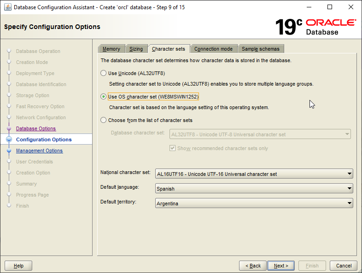Go to Management Options step link
The width and height of the screenshot is (362, 273).
pos(40,151)
